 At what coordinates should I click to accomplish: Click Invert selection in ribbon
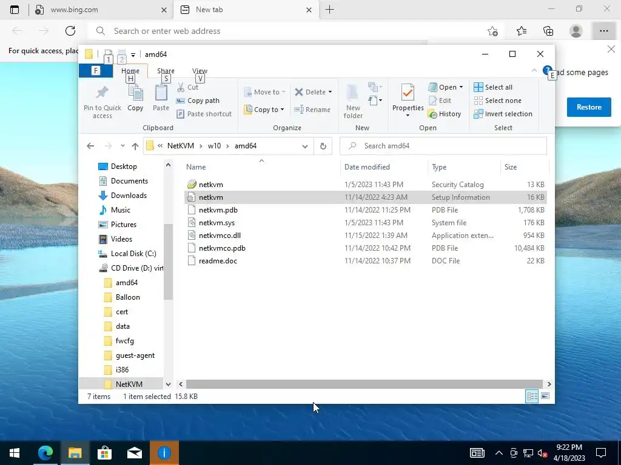tap(503, 114)
